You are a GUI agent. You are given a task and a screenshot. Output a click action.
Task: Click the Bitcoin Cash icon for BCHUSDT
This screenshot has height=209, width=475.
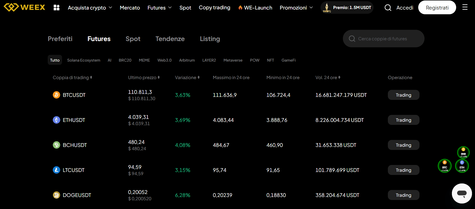57,145
